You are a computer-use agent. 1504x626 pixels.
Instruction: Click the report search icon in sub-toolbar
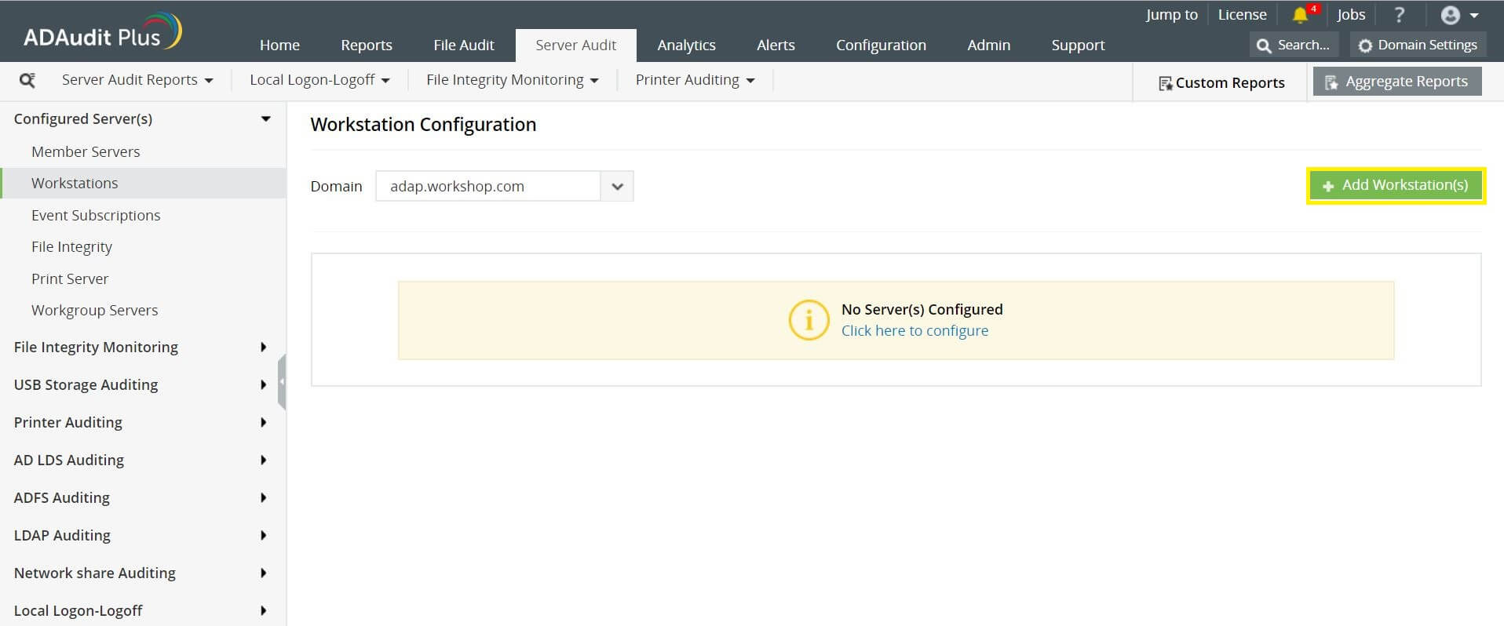27,80
